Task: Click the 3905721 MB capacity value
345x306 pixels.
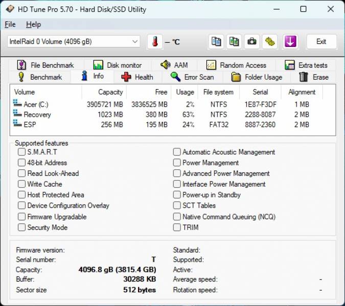Action: tap(105, 105)
